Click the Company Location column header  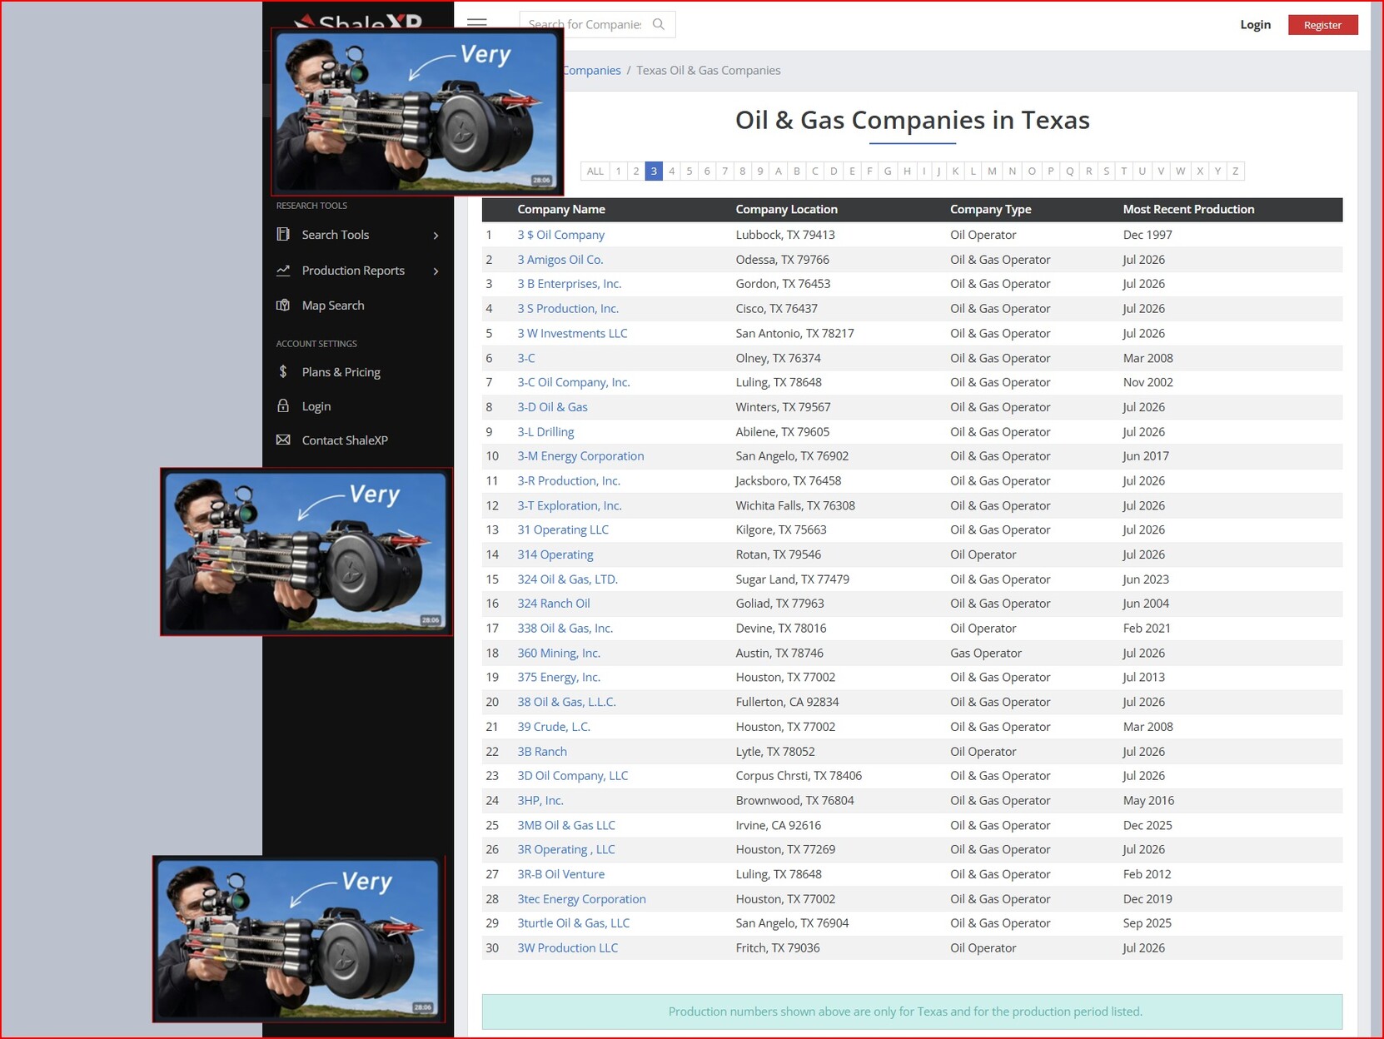786,209
